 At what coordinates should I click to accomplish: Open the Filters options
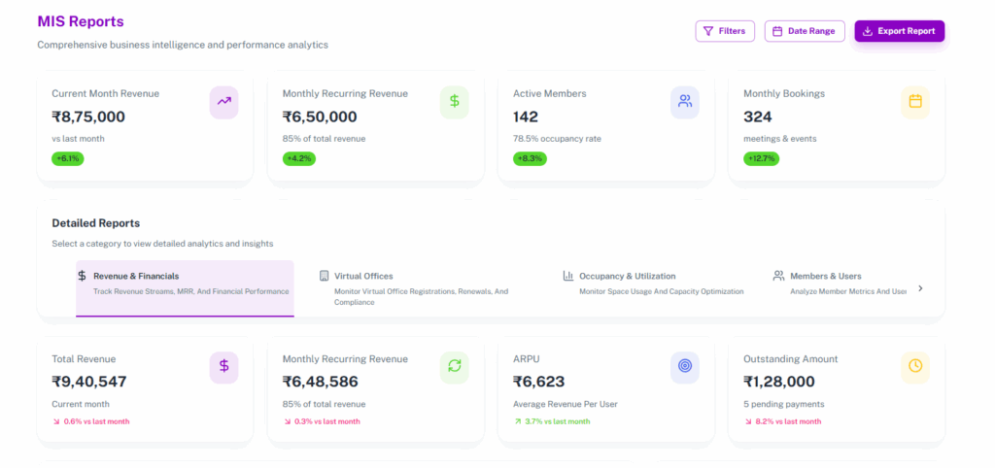[x=725, y=31]
